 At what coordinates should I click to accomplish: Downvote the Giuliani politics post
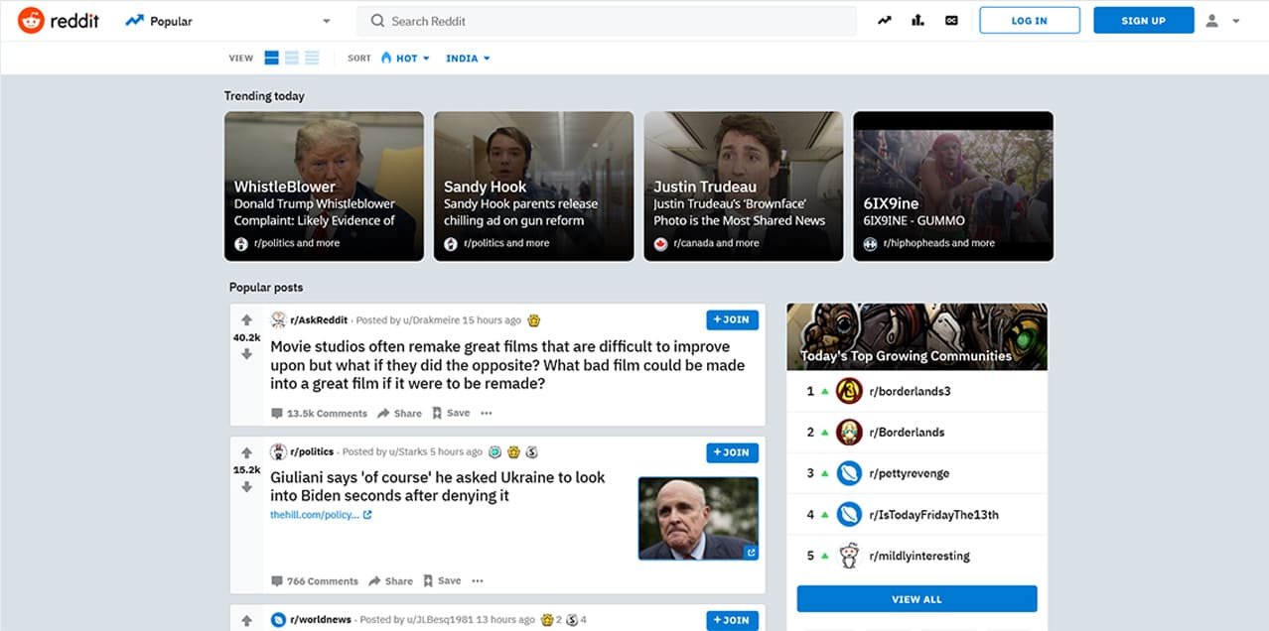coord(247,486)
